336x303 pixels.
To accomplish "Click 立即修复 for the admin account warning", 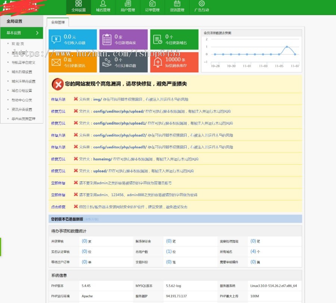I will click(58, 183).
